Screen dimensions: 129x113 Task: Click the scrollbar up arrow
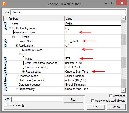pos(123,18)
